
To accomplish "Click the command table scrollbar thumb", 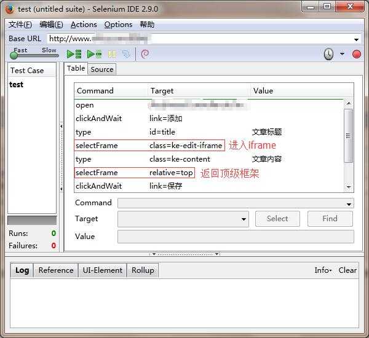I will point(349,135).
